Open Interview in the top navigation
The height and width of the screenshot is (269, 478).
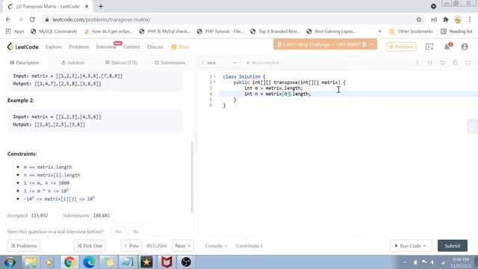click(x=106, y=46)
